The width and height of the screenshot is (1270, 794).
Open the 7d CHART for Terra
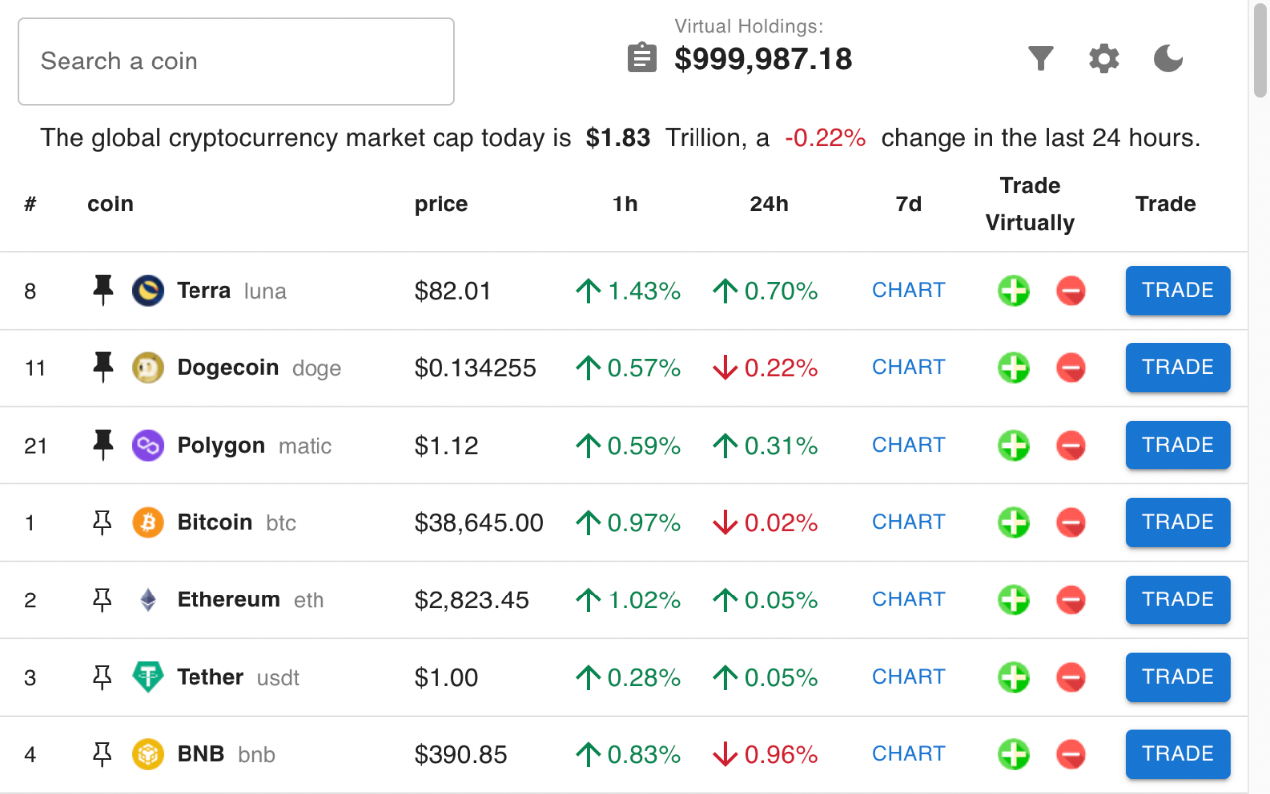908,291
